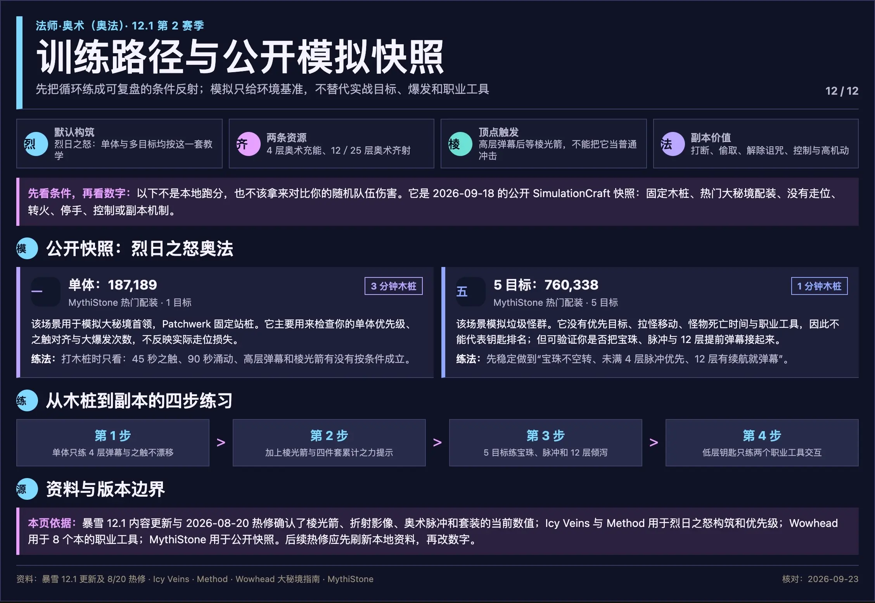875x603 pixels.
Task: Click the 12 / 12 page indicator
Action: pos(842,91)
